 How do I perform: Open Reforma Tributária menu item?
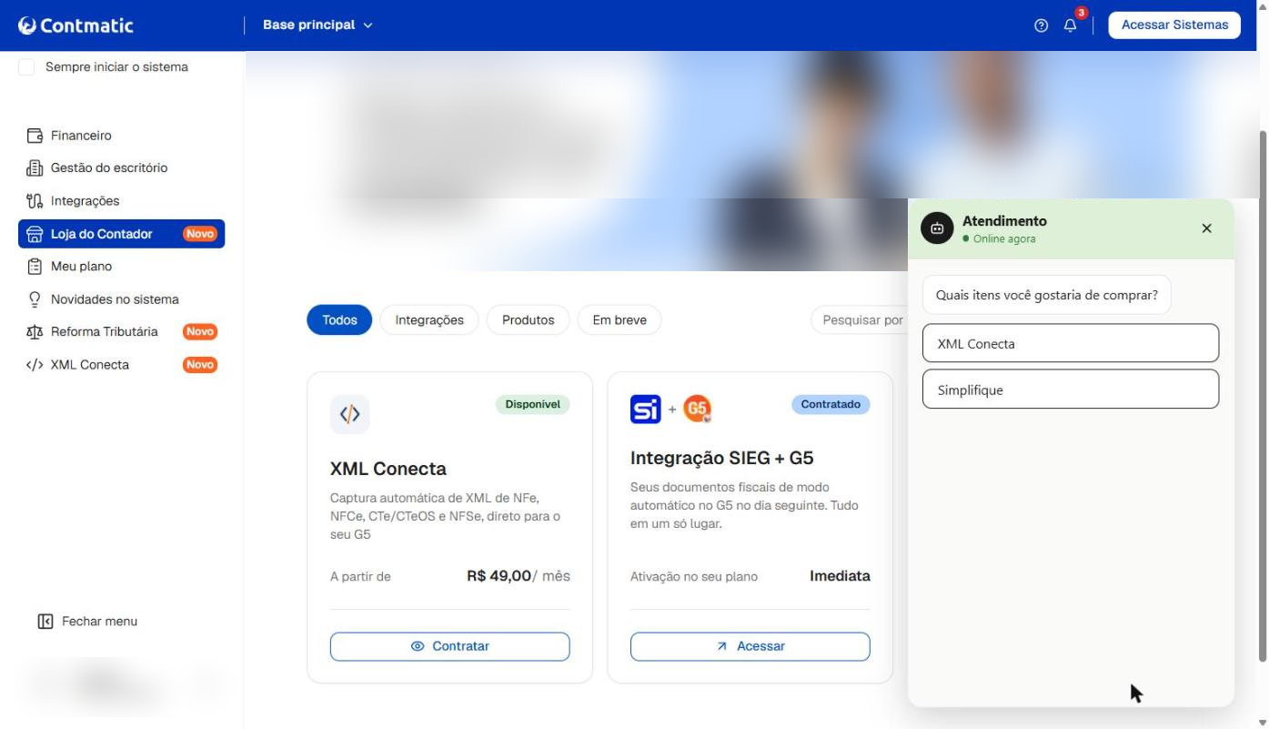(121, 332)
